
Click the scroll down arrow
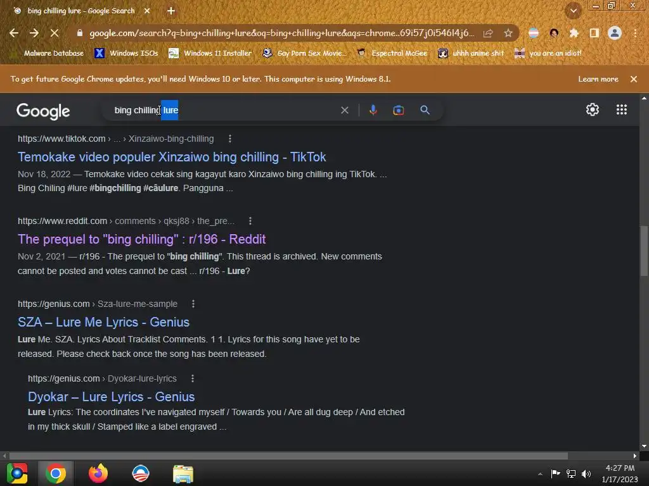coord(644,446)
